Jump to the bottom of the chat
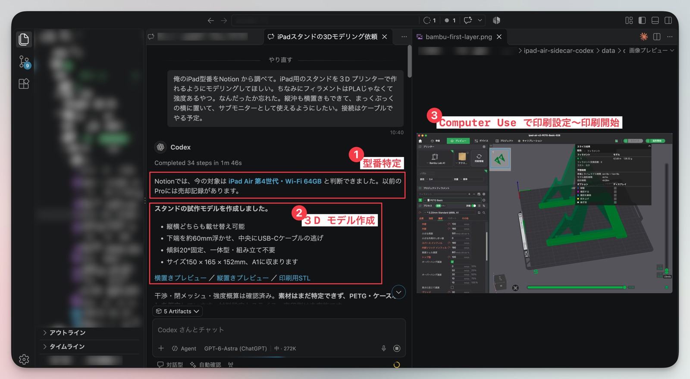 (x=398, y=292)
